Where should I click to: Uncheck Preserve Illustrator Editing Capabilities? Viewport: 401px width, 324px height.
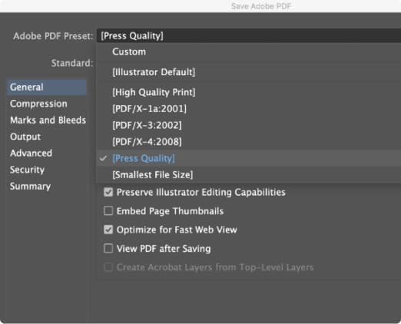coord(108,192)
